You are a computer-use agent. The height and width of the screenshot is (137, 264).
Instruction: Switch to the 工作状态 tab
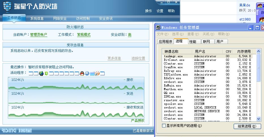click(x=14, y=18)
